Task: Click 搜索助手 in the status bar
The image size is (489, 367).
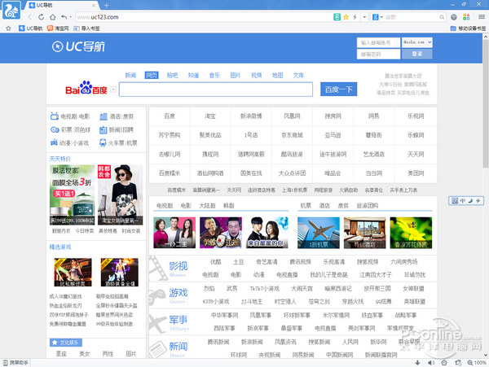Action: click(15, 363)
